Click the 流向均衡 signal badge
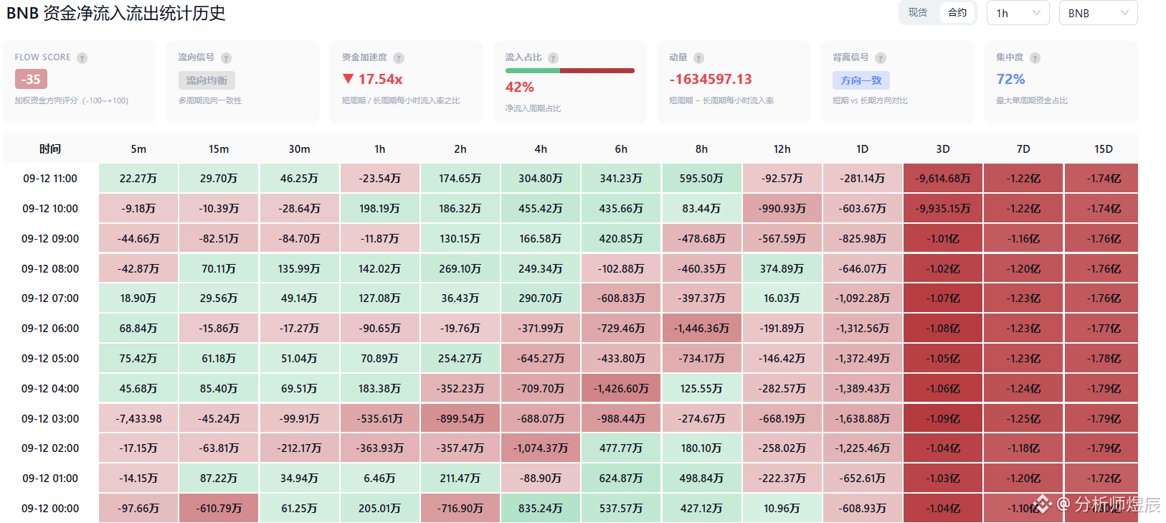 tap(207, 80)
